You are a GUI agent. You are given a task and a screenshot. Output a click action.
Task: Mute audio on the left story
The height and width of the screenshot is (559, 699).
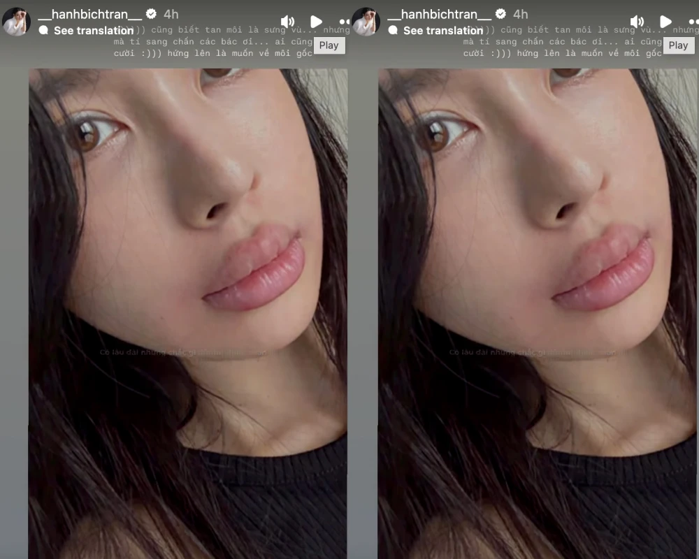coord(287,22)
